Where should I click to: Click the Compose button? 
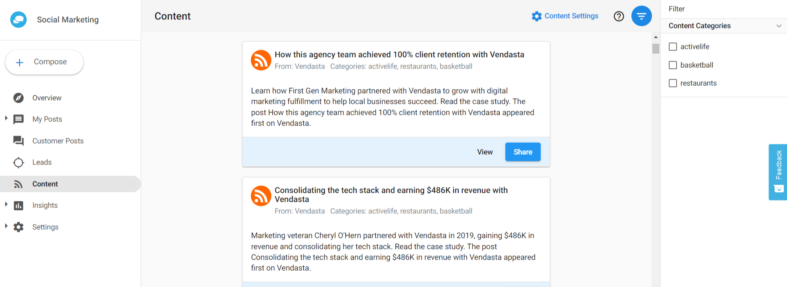(x=44, y=62)
